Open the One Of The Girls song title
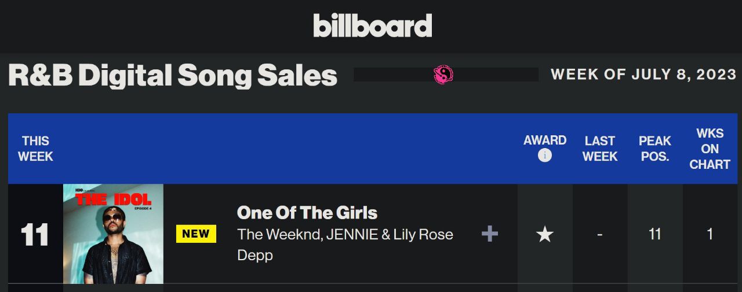 (x=307, y=213)
